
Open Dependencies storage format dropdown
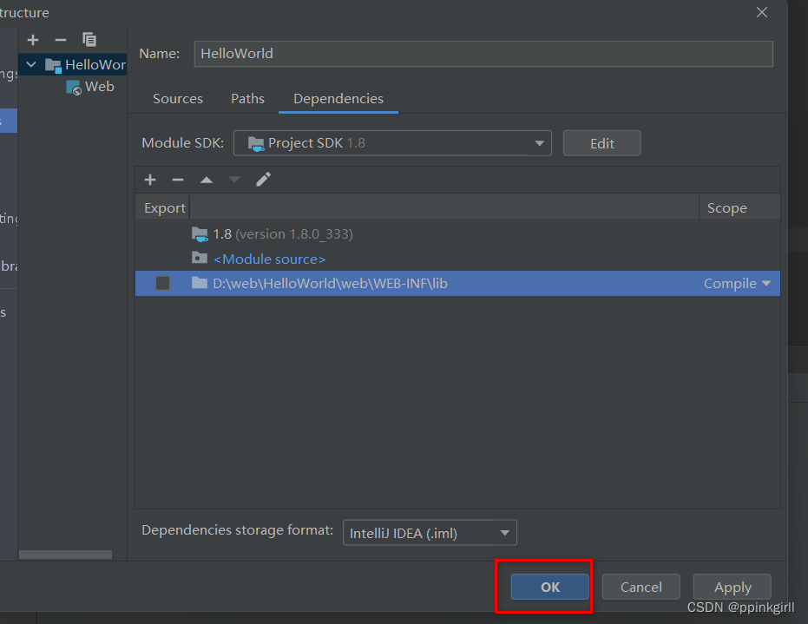[x=430, y=533]
